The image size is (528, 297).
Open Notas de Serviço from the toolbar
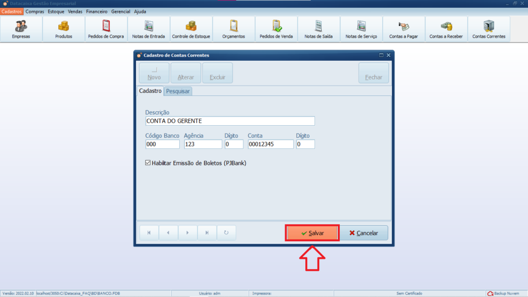(x=361, y=29)
